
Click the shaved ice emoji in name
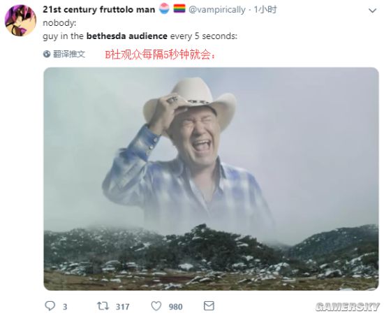pos(164,8)
